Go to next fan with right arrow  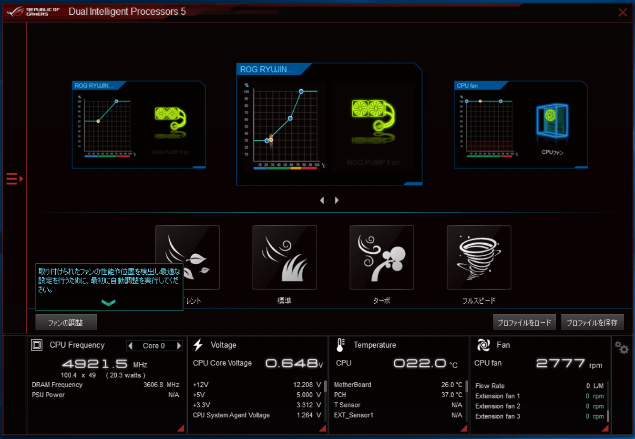tap(337, 200)
